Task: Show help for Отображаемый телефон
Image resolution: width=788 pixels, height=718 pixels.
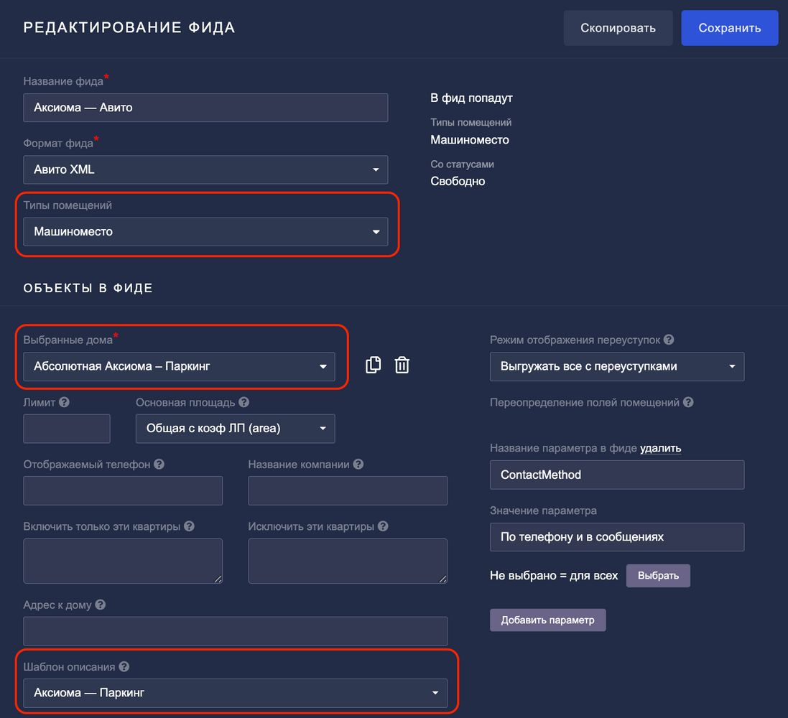Action: pyautogui.click(x=159, y=464)
